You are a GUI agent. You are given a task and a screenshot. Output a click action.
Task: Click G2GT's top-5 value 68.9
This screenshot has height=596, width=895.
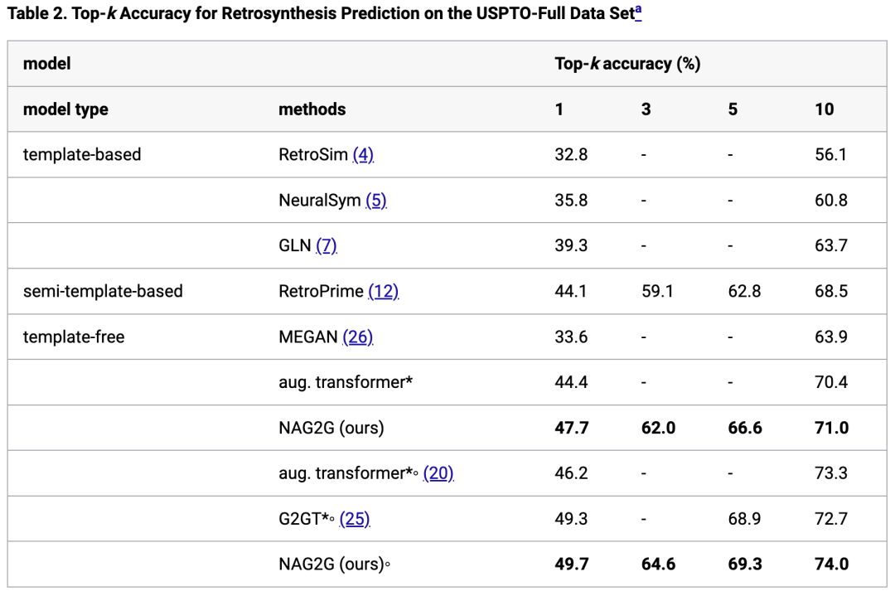[744, 519]
